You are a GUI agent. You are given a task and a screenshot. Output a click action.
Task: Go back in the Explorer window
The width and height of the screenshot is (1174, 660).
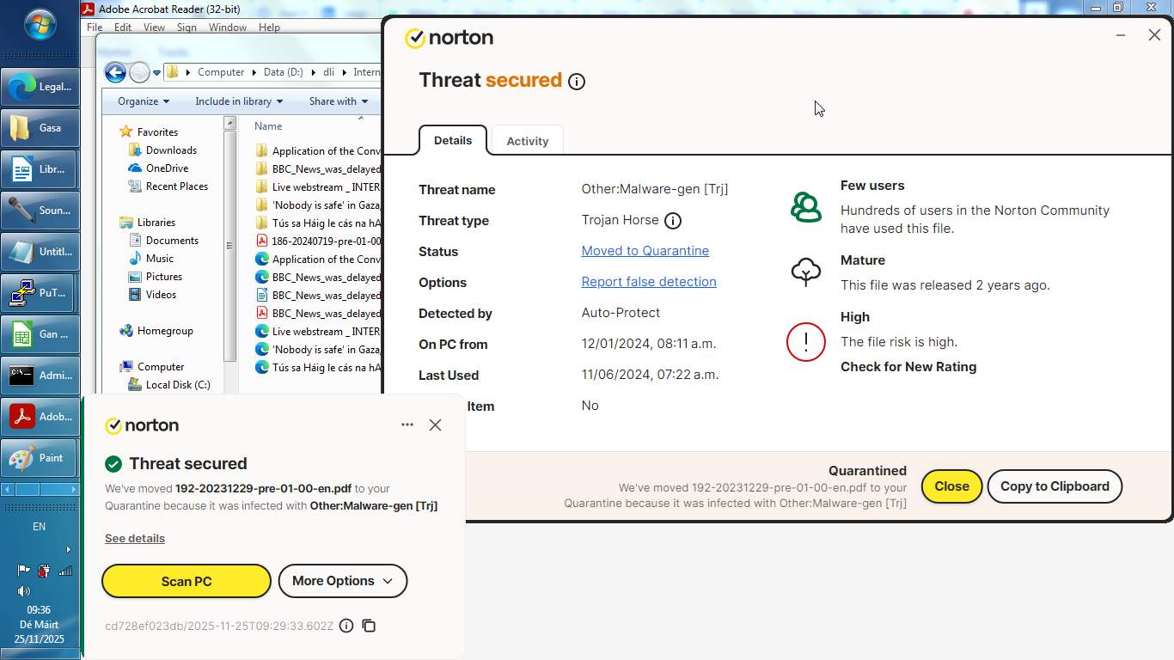tap(115, 72)
